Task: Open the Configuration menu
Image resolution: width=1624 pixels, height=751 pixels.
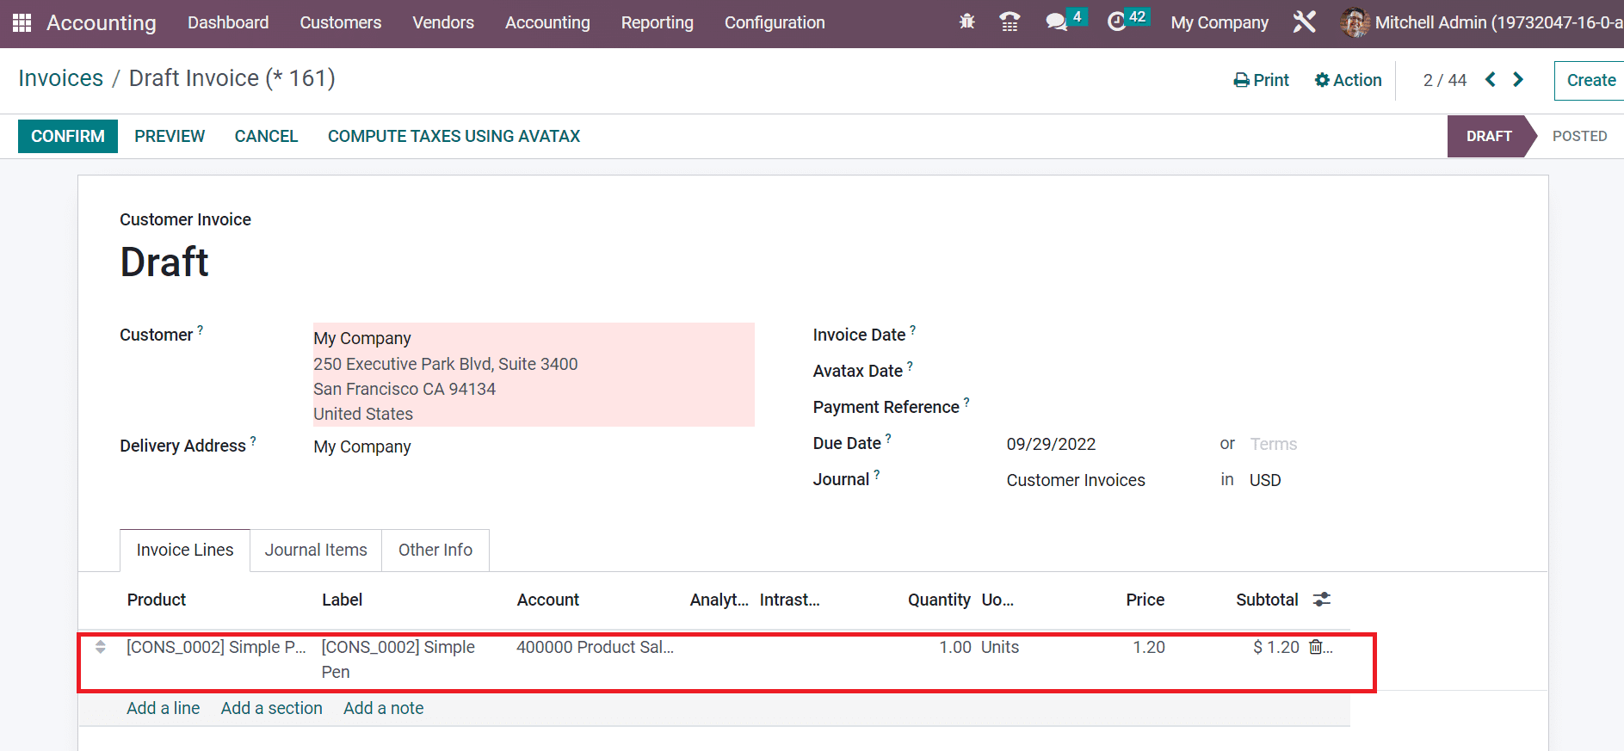Action: pyautogui.click(x=775, y=22)
